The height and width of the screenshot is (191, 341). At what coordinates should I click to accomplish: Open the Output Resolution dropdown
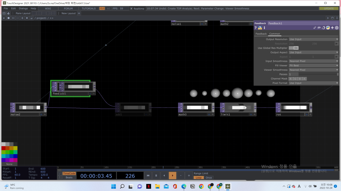[x=314, y=39]
